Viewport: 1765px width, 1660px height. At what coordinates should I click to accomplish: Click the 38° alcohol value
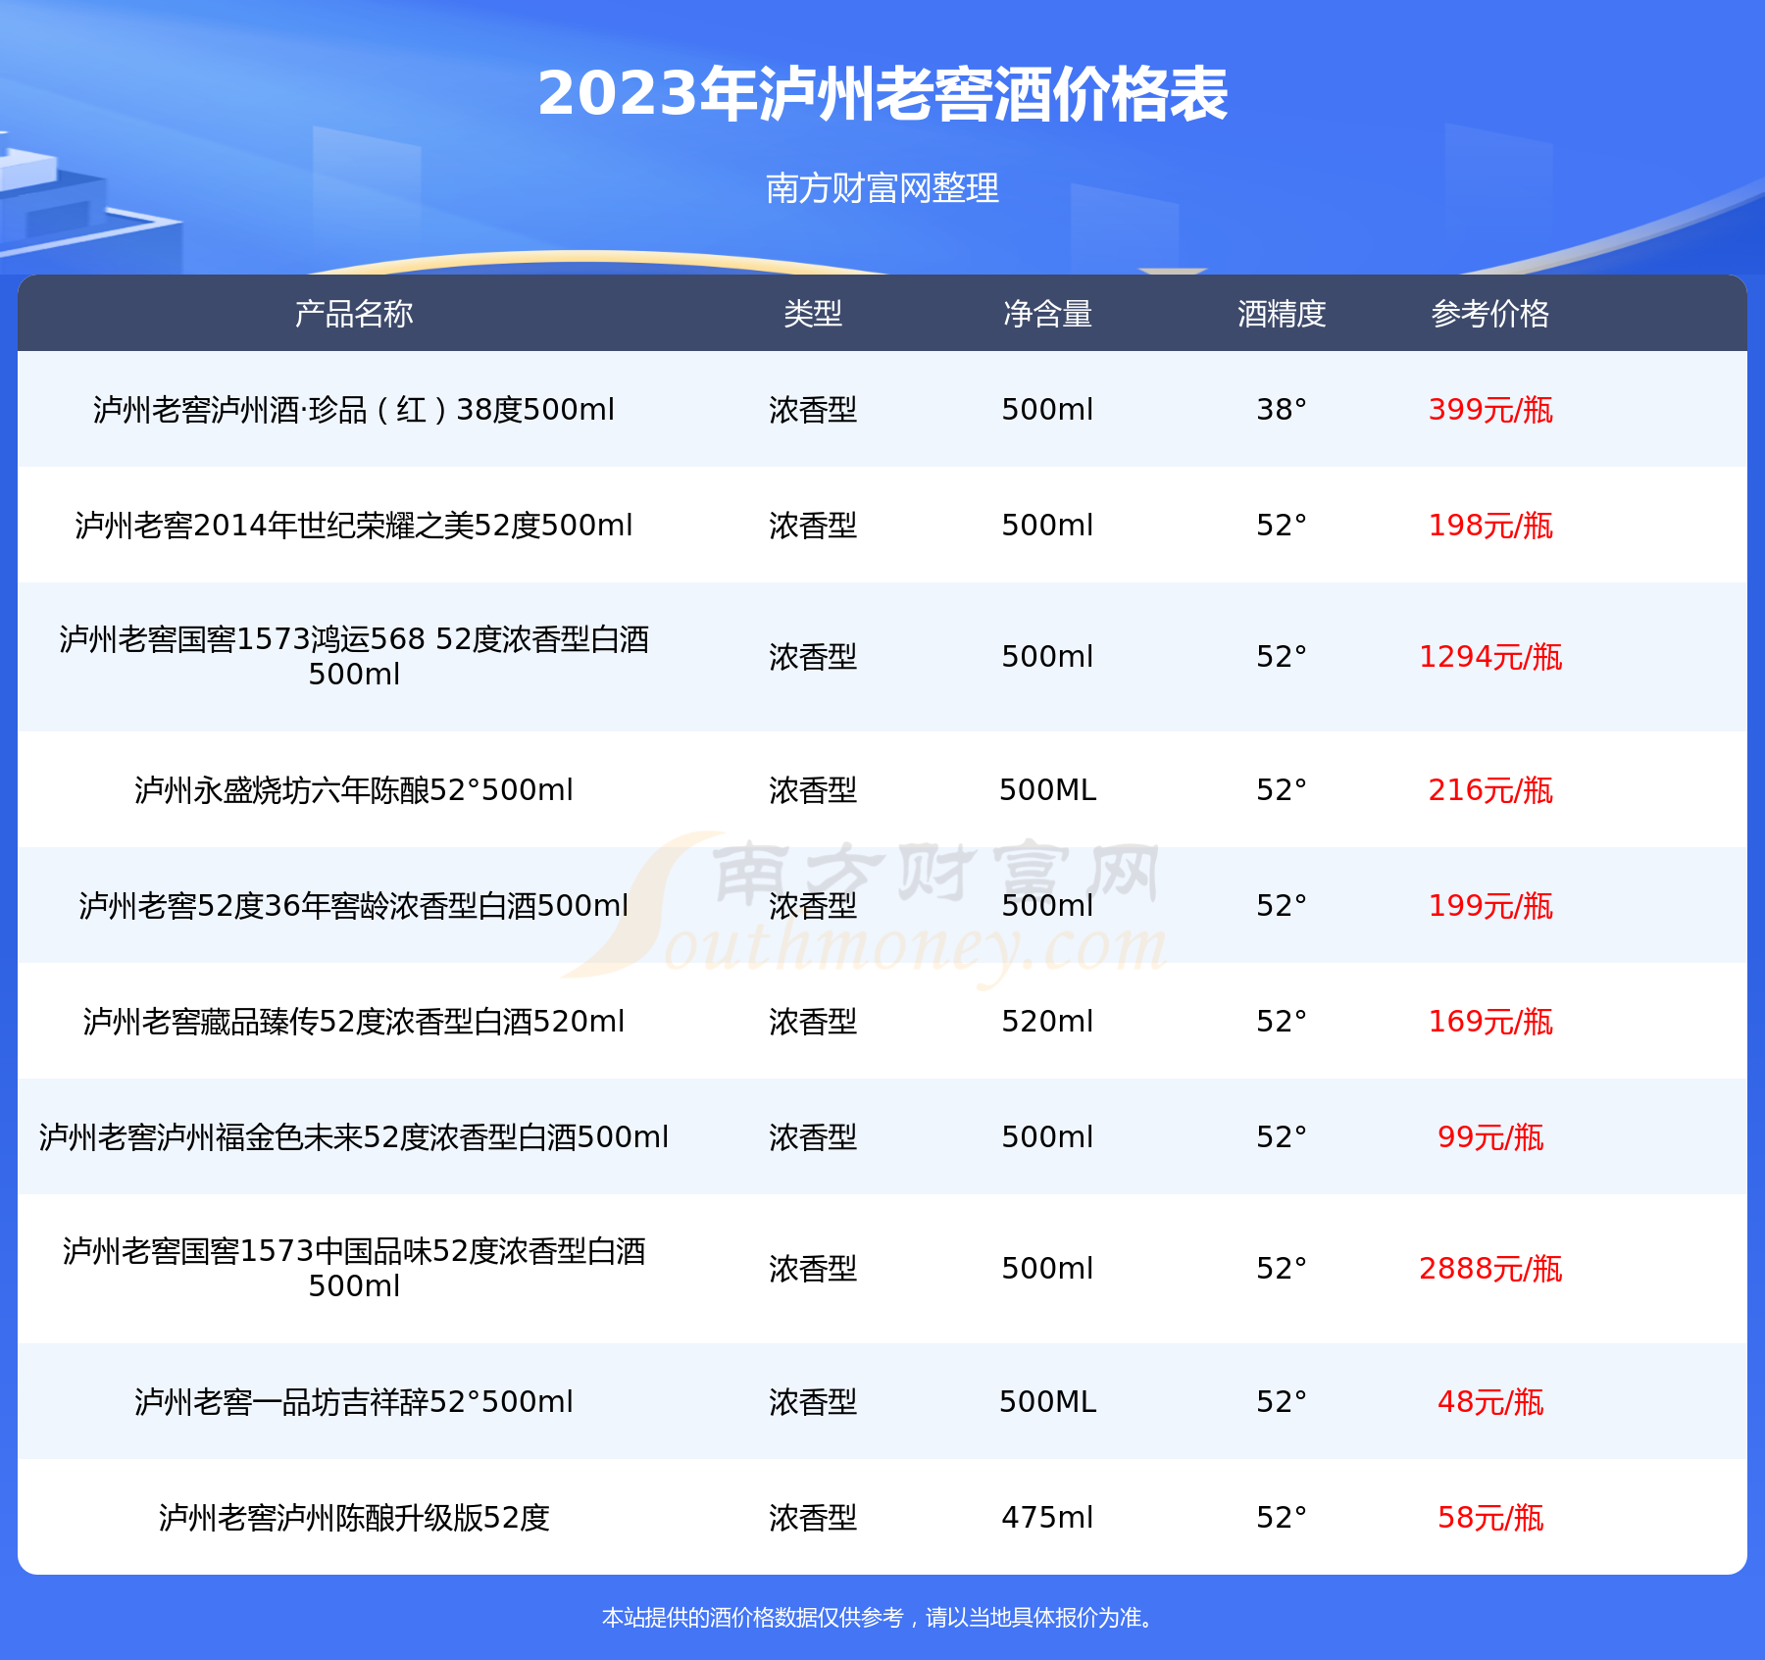pyautogui.click(x=1282, y=409)
